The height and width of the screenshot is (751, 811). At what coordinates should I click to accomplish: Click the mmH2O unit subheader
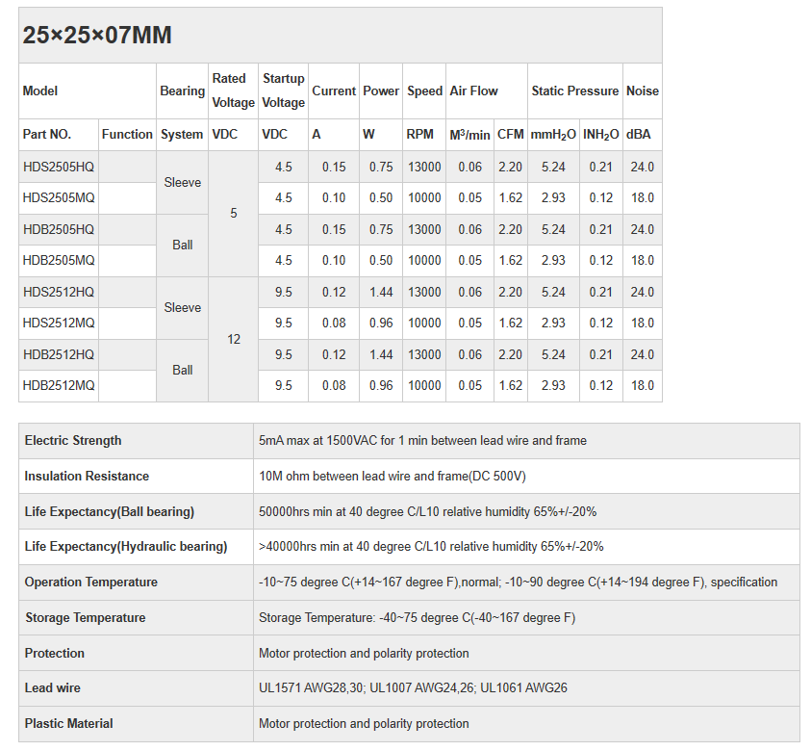point(553,135)
